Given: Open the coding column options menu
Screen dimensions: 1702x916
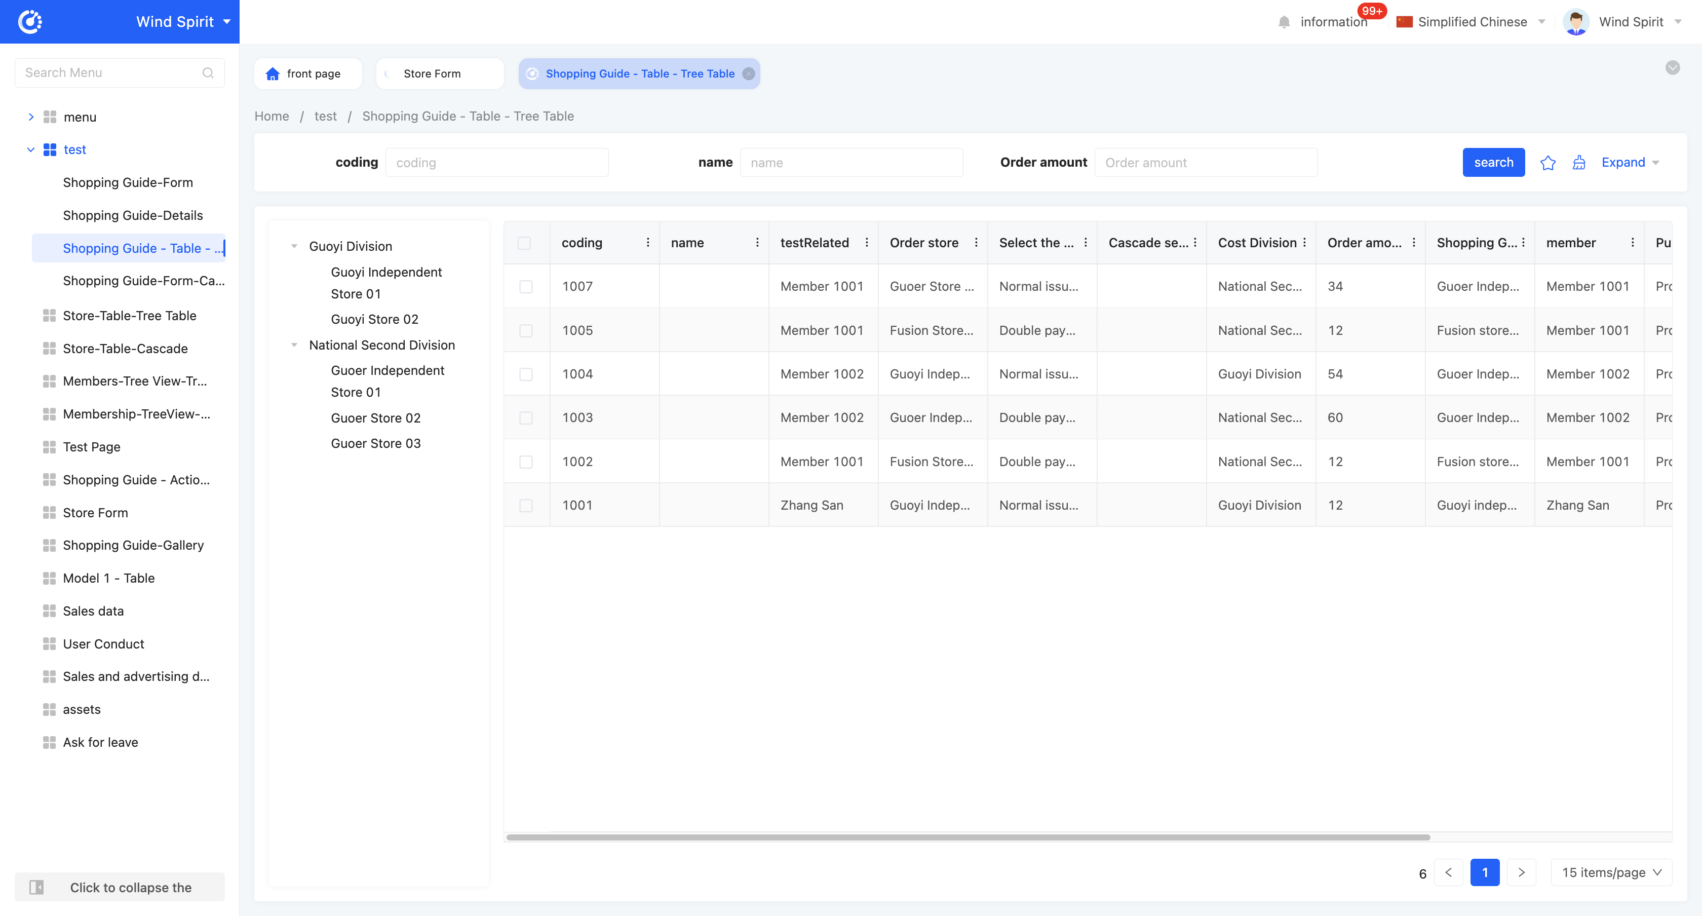Looking at the screenshot, I should [x=647, y=243].
